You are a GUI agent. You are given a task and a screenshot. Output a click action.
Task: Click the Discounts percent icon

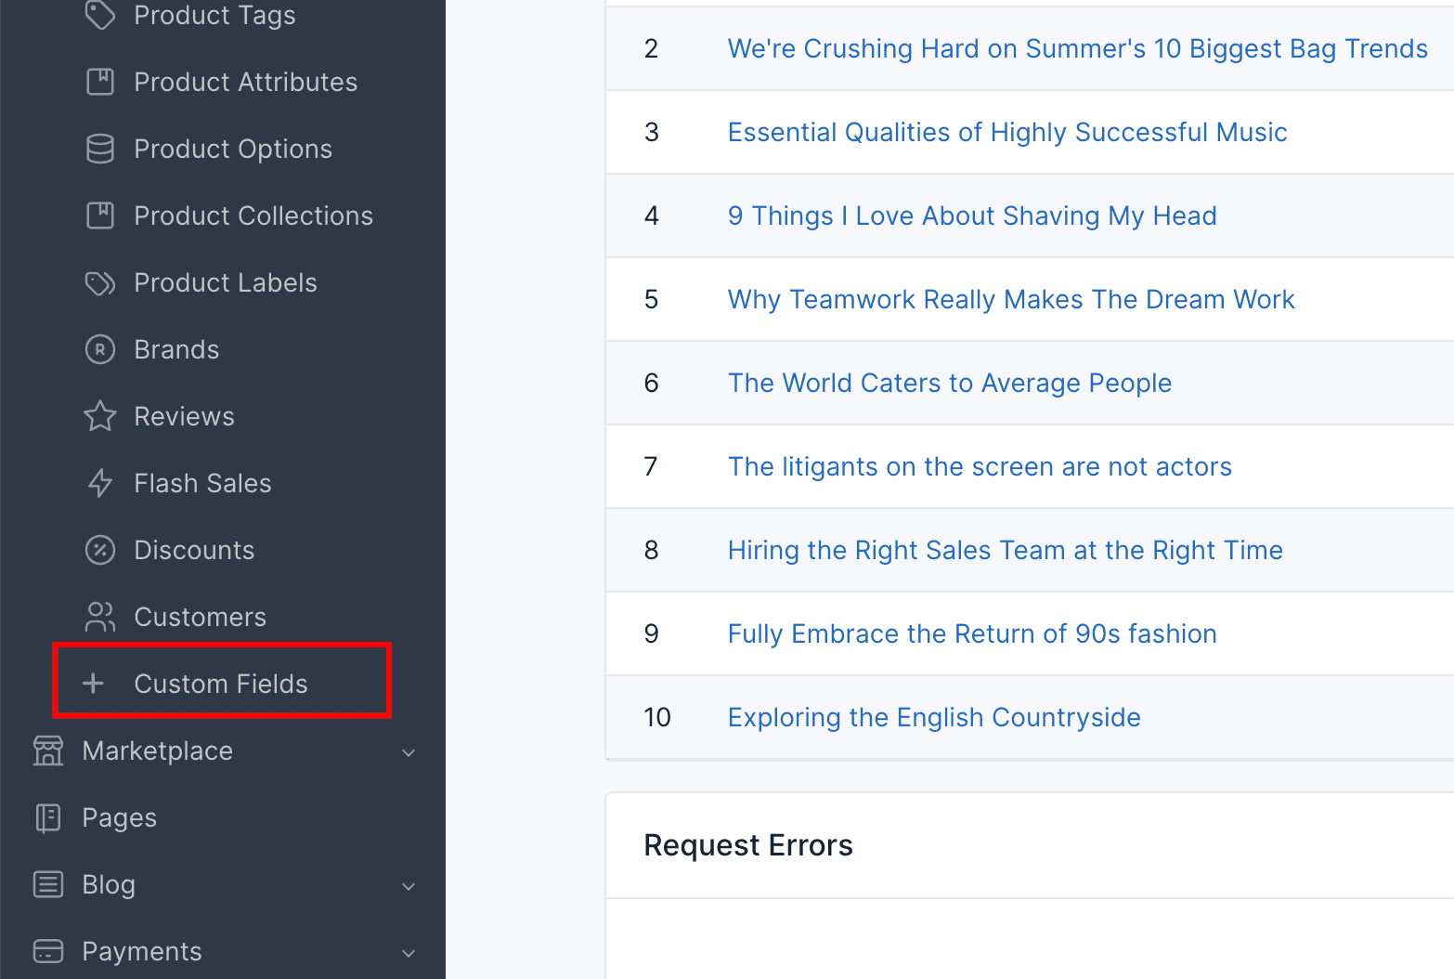pyautogui.click(x=100, y=550)
